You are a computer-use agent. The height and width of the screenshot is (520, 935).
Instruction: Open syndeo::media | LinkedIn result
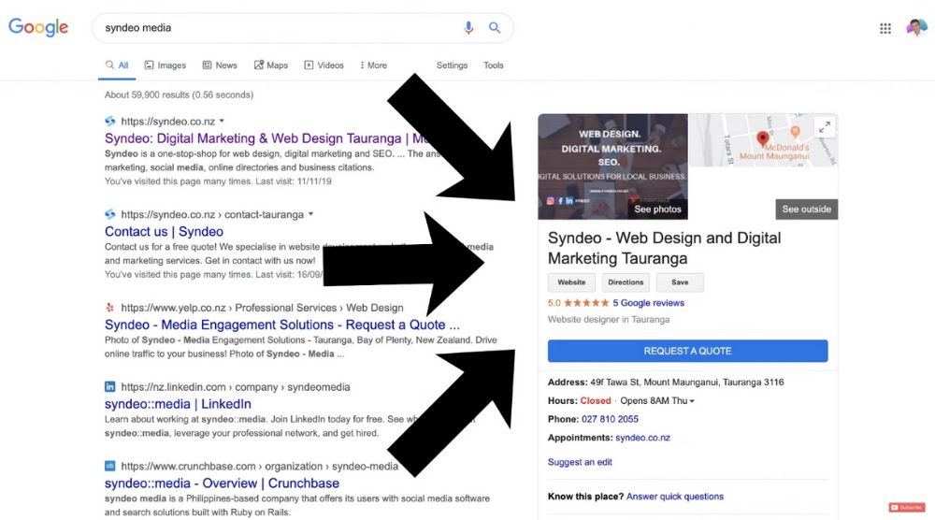click(178, 404)
